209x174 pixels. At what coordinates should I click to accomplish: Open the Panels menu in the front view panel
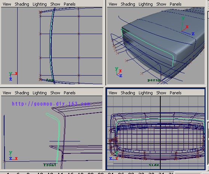pyautogui.click(x=70, y=93)
